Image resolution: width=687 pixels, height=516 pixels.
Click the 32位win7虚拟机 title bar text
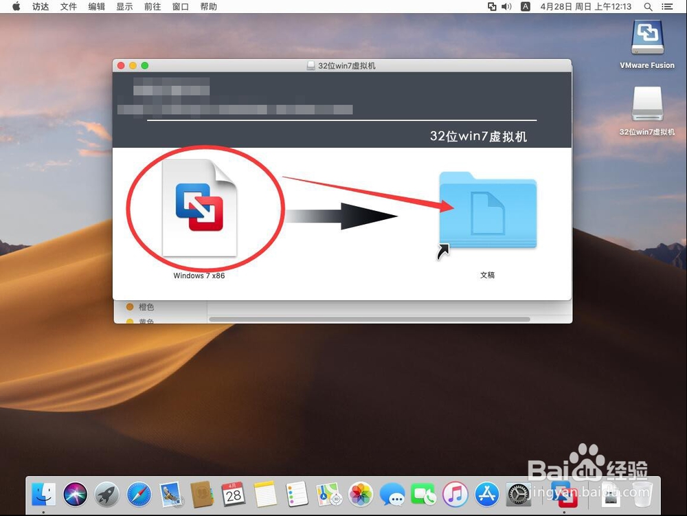pyautogui.click(x=346, y=66)
